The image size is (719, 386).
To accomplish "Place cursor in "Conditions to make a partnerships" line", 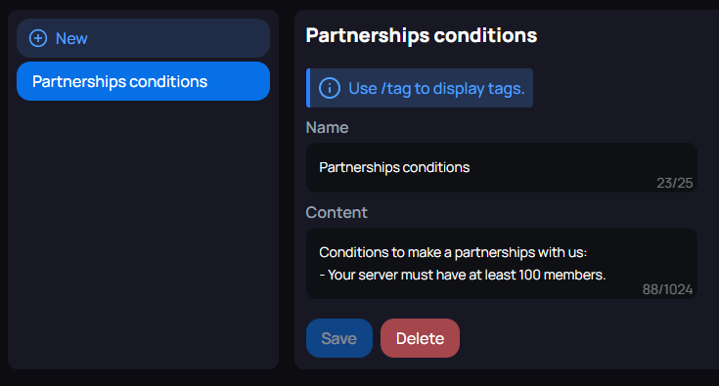I will [453, 252].
